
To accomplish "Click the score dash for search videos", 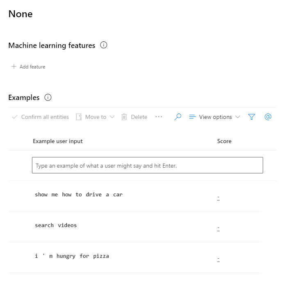I will click(x=218, y=228).
